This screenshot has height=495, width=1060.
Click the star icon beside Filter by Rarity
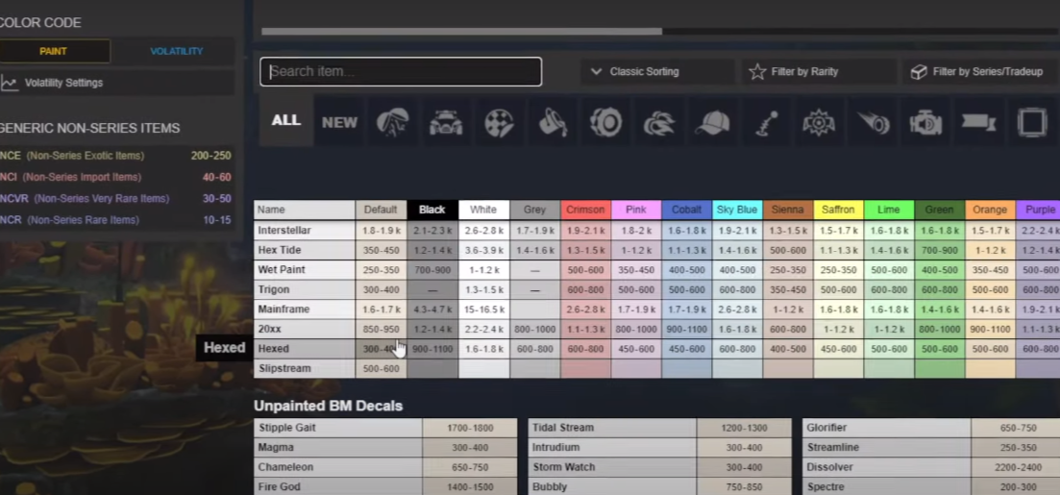[757, 72]
